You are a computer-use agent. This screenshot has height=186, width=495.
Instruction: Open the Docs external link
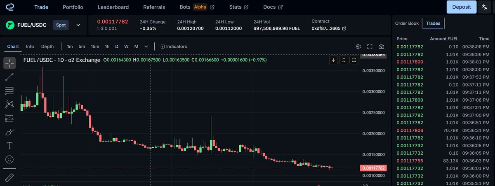coord(273,7)
